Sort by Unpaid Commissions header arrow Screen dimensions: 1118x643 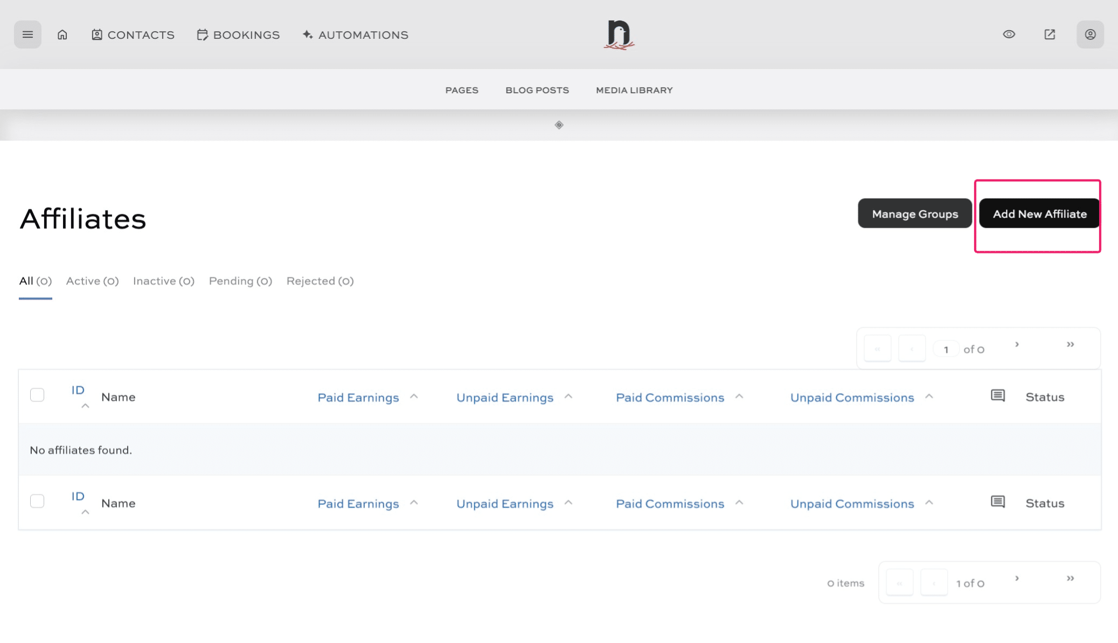(x=929, y=397)
